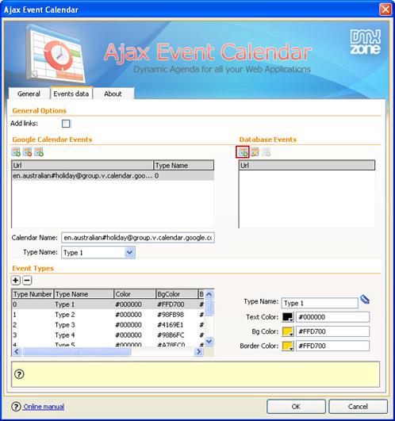The height and width of the screenshot is (421, 395).
Task: Select the Type 1 row in Event Types
Action: point(108,304)
